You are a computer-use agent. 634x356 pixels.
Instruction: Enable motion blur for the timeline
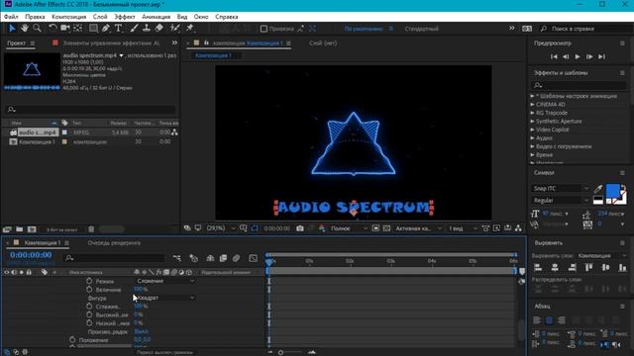[x=236, y=258]
